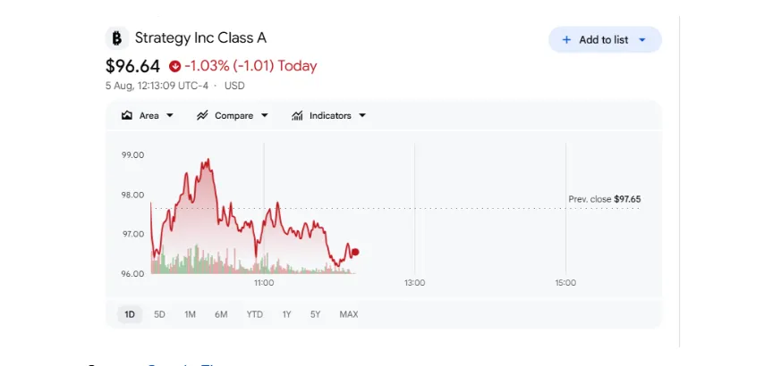The width and height of the screenshot is (772, 366).
Task: Expand the Add to list dropdown arrow
Action: click(x=642, y=40)
